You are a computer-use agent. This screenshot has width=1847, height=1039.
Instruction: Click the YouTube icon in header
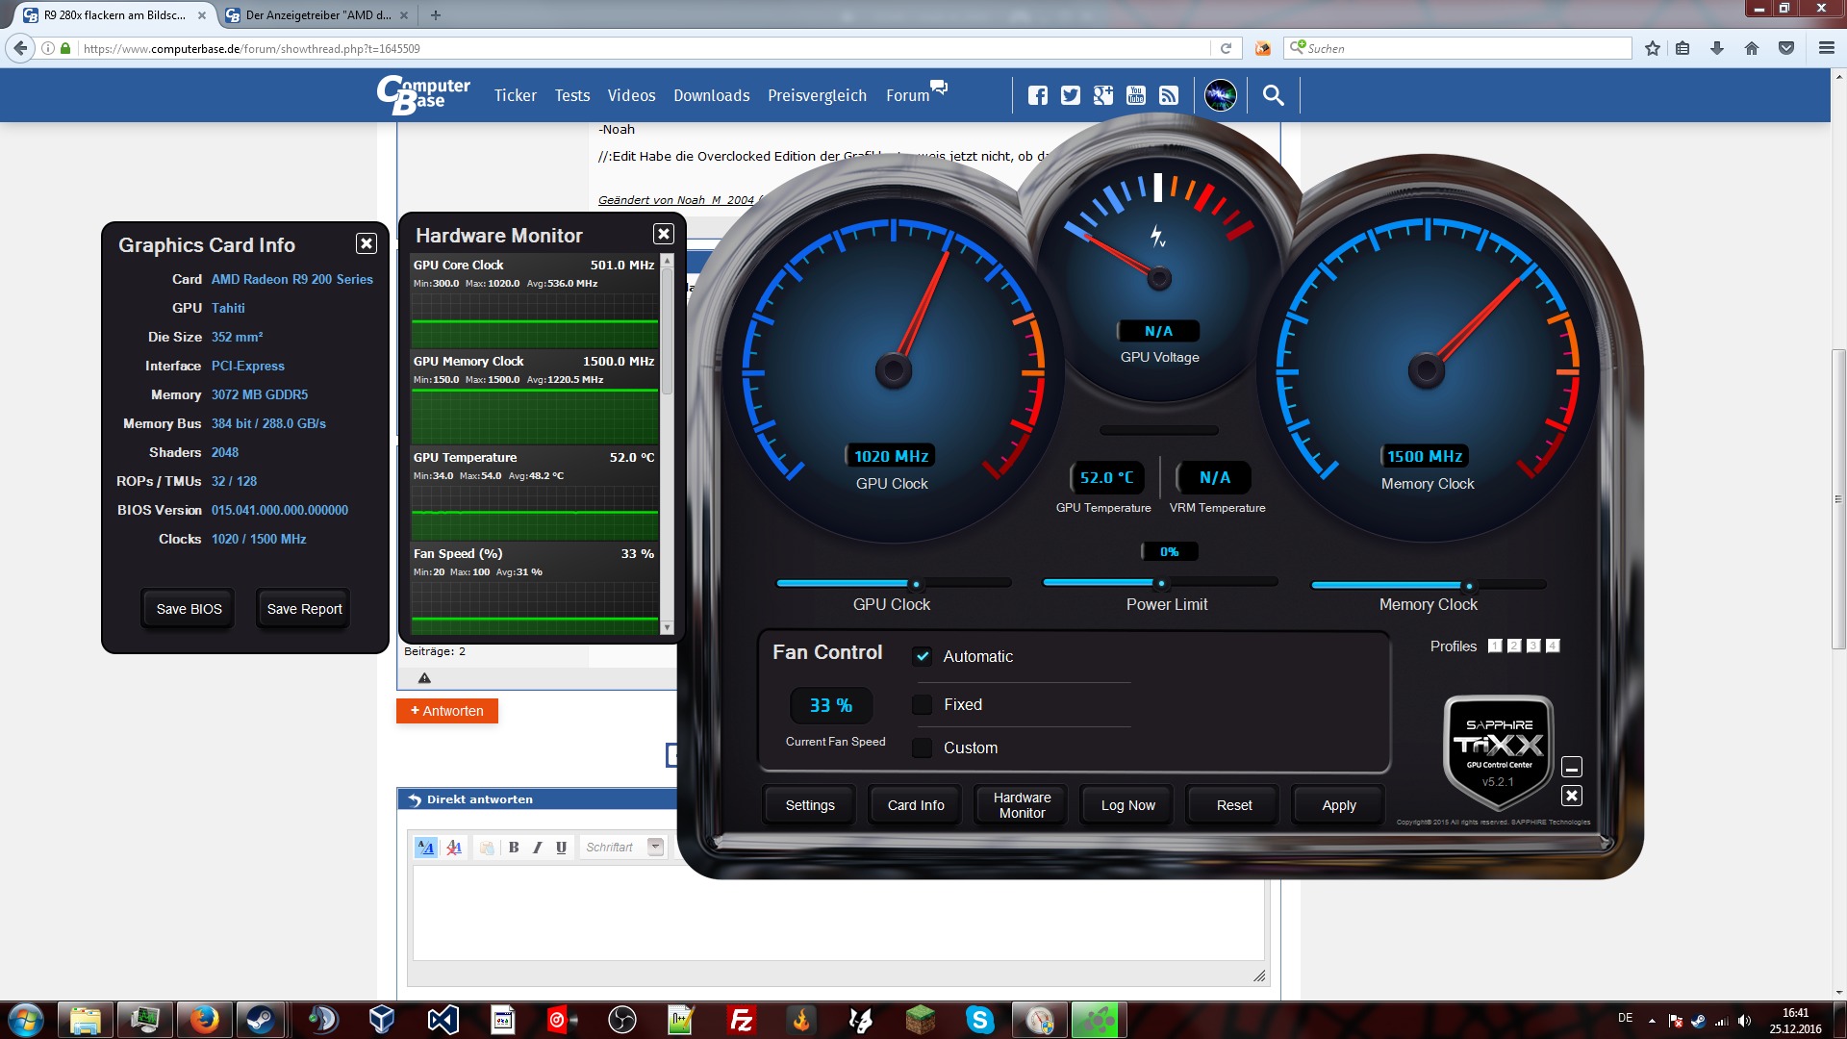(x=1136, y=95)
